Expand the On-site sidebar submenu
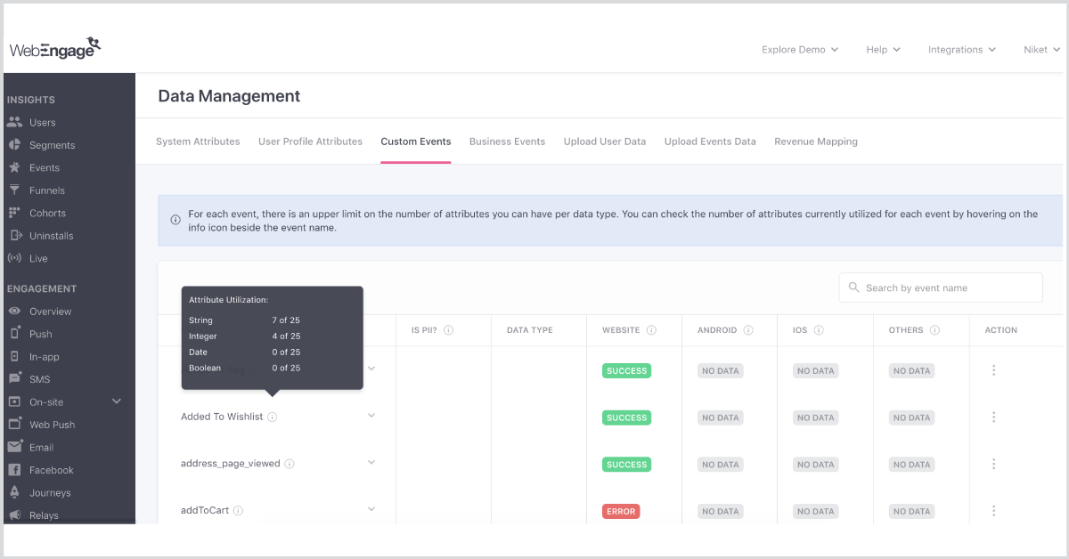 click(x=116, y=401)
